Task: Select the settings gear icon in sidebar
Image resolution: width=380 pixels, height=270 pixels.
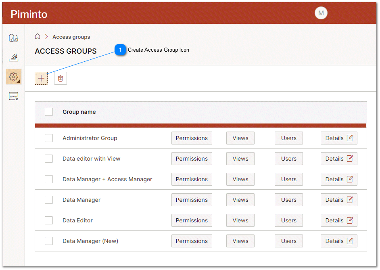Action: point(13,77)
